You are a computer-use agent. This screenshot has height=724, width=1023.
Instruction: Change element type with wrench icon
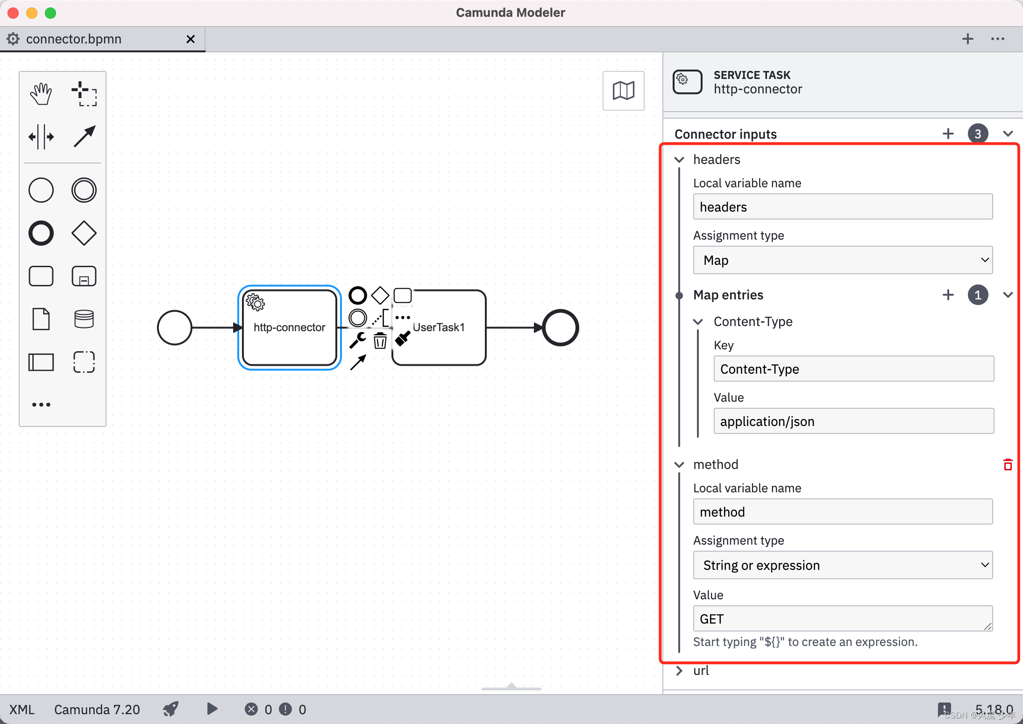click(x=358, y=340)
